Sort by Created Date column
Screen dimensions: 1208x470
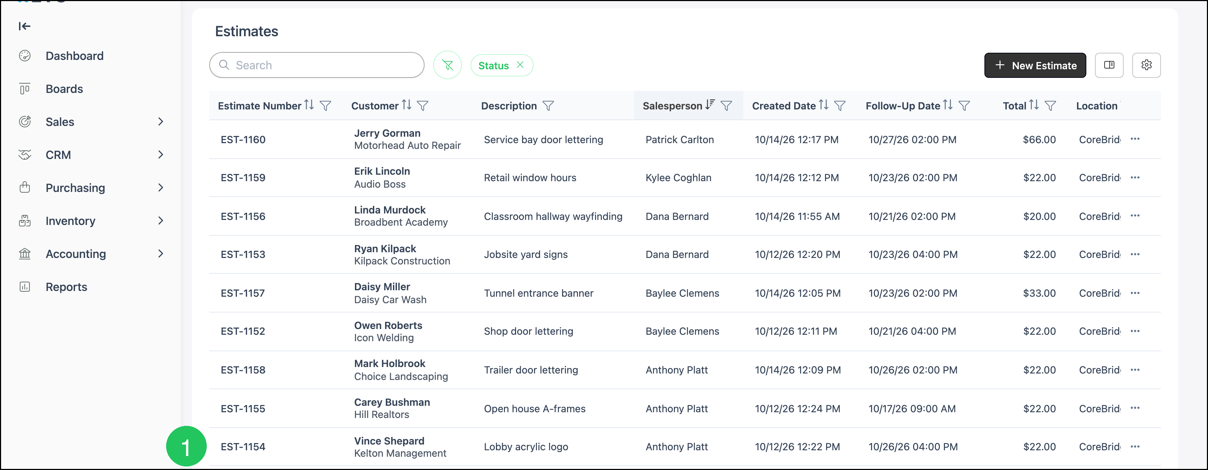click(x=824, y=105)
